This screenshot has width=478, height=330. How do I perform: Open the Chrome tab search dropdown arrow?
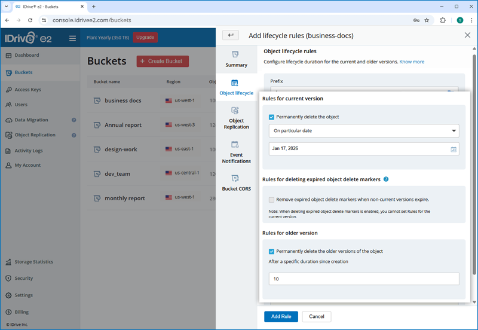(6, 6)
